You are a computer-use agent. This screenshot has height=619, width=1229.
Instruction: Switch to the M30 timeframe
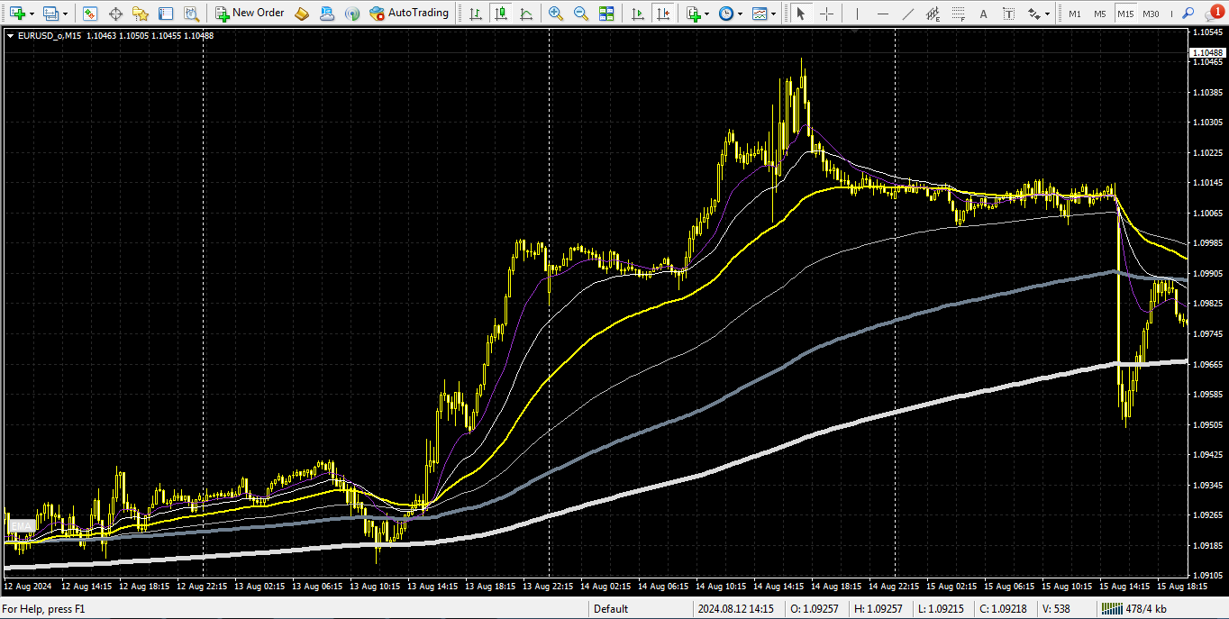(1151, 14)
